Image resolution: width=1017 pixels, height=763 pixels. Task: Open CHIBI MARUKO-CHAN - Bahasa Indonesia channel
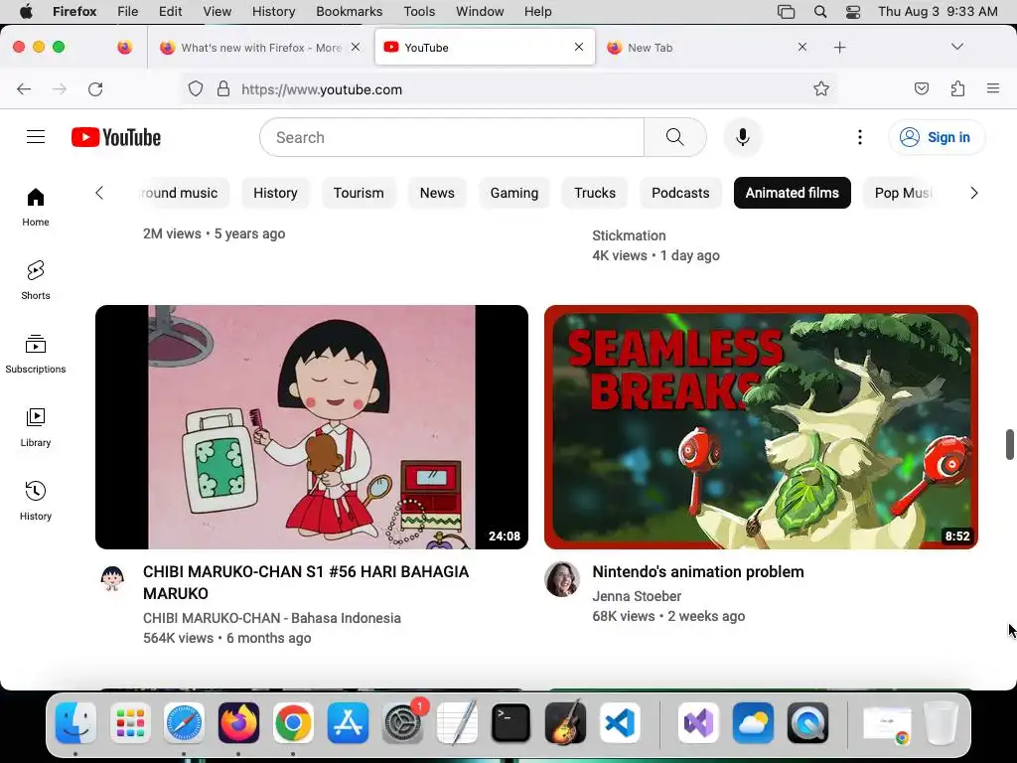click(x=272, y=618)
